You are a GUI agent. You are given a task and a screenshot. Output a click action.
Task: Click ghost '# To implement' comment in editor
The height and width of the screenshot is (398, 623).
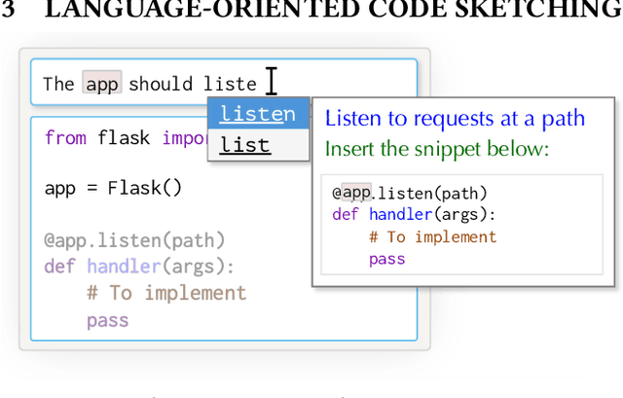(x=165, y=293)
